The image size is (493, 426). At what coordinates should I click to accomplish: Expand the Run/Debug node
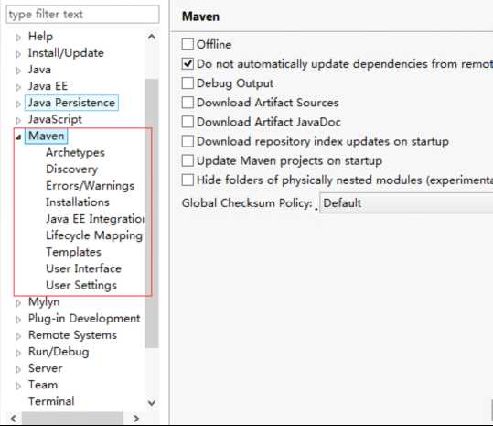(18, 353)
